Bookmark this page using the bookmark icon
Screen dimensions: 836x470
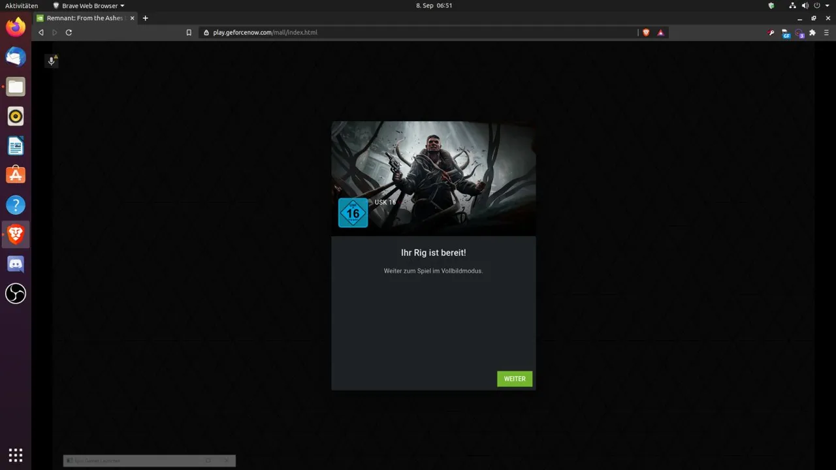coord(189,32)
